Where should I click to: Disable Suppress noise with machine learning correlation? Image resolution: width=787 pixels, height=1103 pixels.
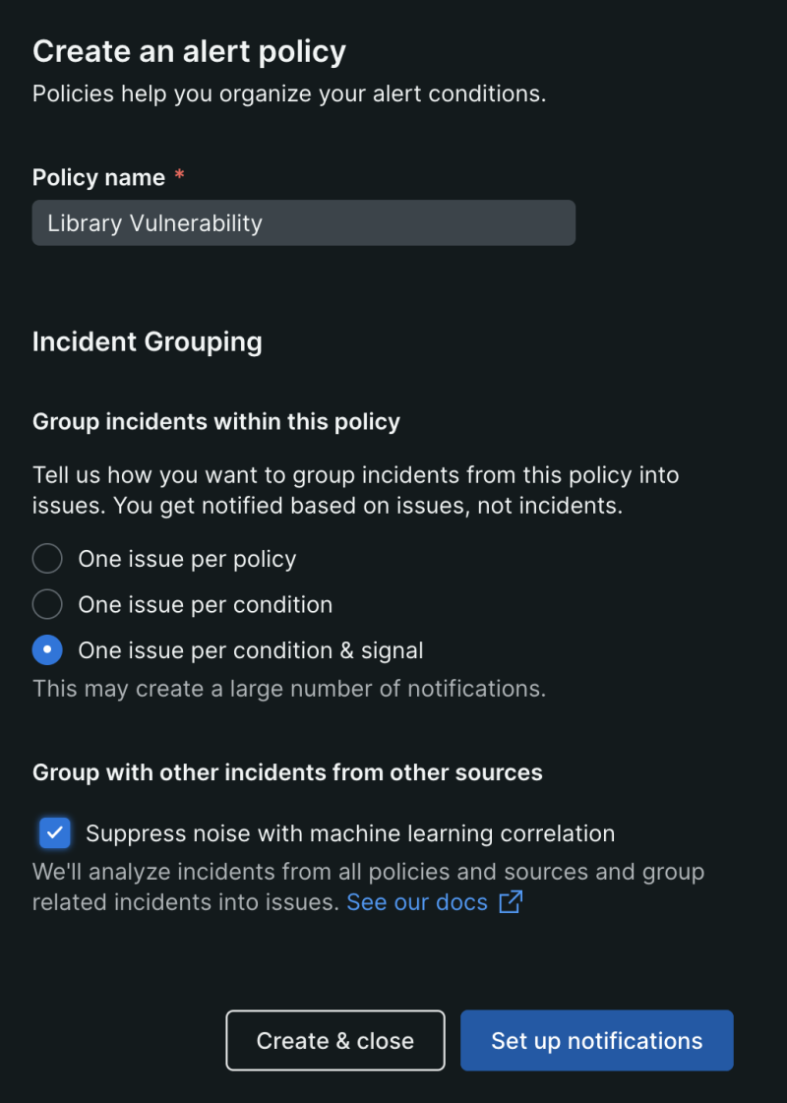coord(54,832)
